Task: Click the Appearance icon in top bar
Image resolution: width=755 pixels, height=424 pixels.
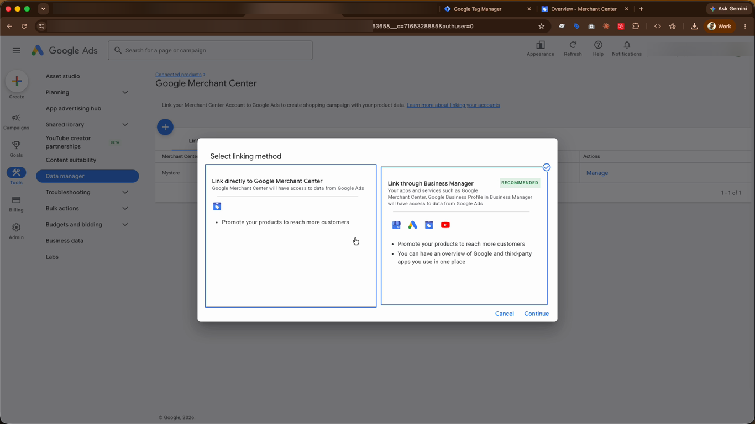Action: click(541, 45)
